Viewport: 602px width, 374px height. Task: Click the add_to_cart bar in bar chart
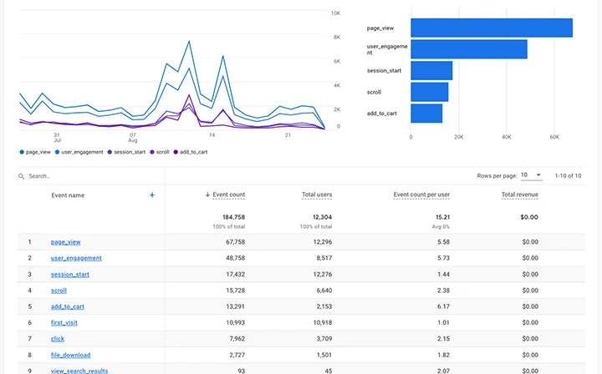click(x=426, y=114)
